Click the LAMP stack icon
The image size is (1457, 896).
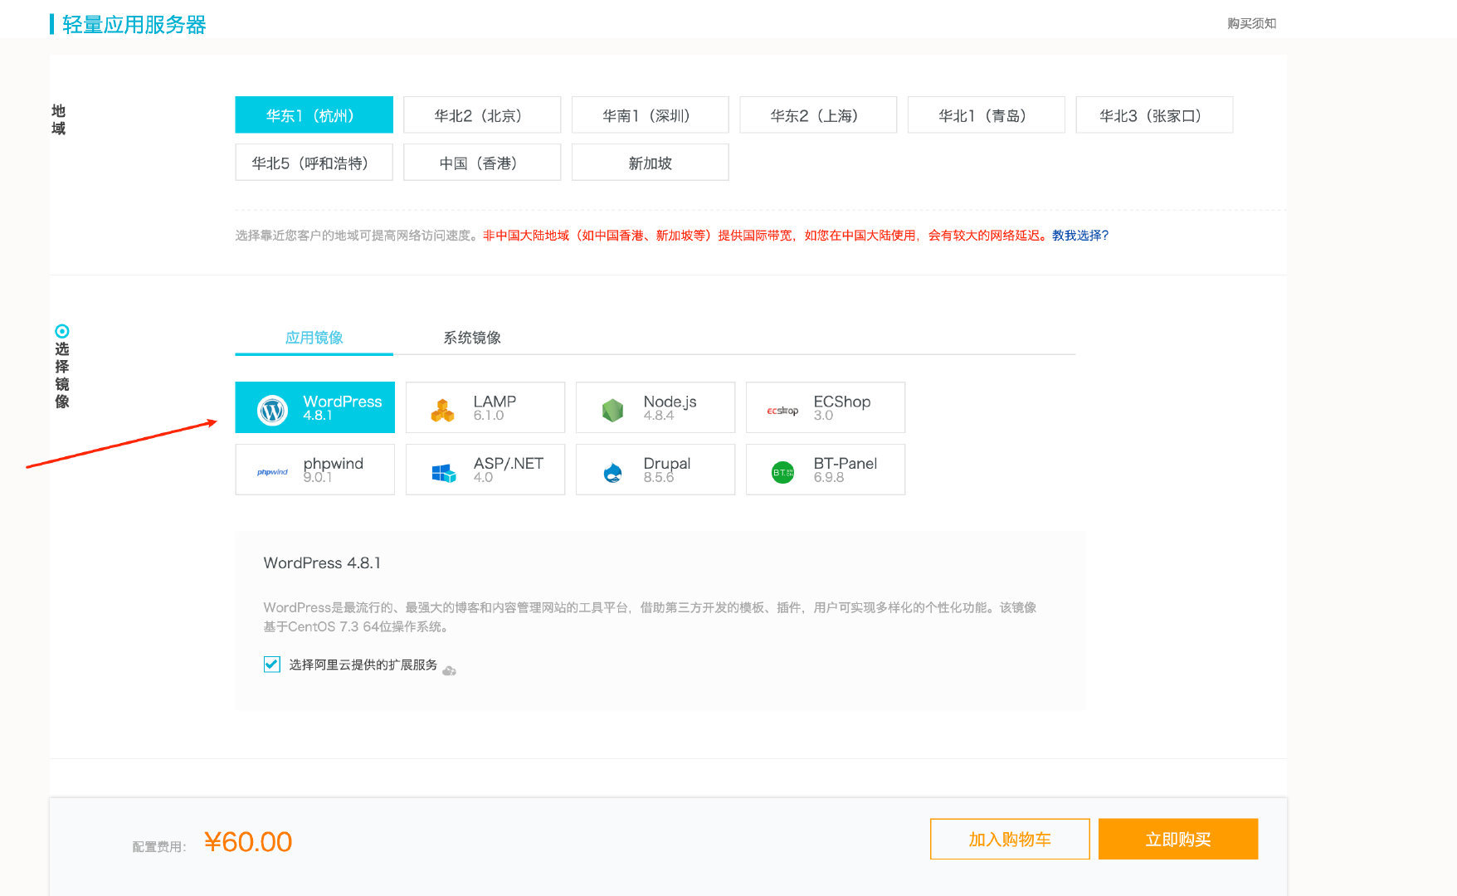coord(442,411)
